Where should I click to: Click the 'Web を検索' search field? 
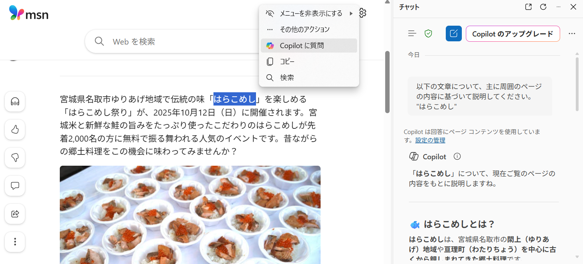pos(173,42)
